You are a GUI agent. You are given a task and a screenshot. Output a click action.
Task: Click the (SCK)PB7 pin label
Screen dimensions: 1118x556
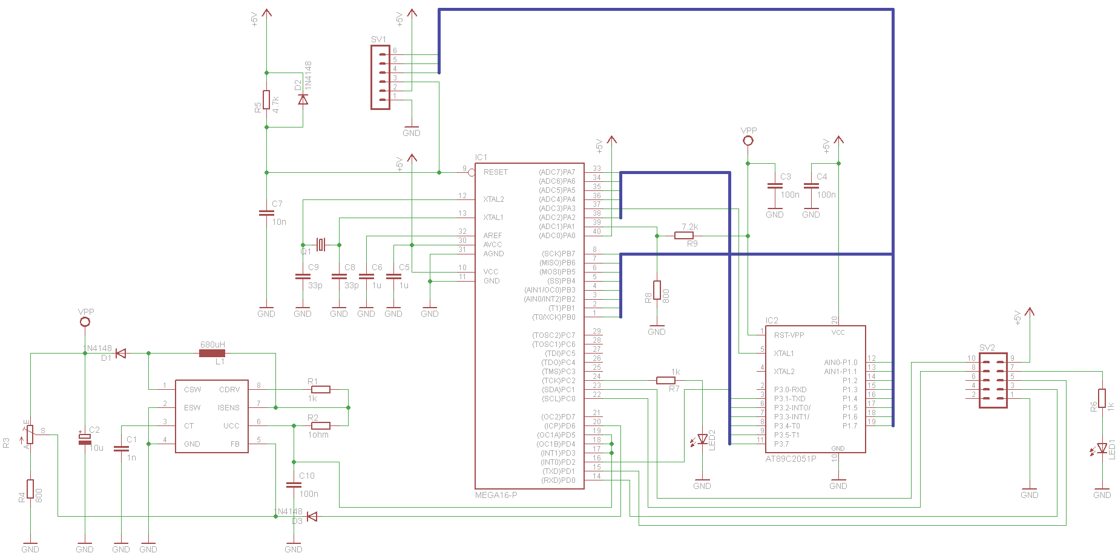tap(558, 254)
